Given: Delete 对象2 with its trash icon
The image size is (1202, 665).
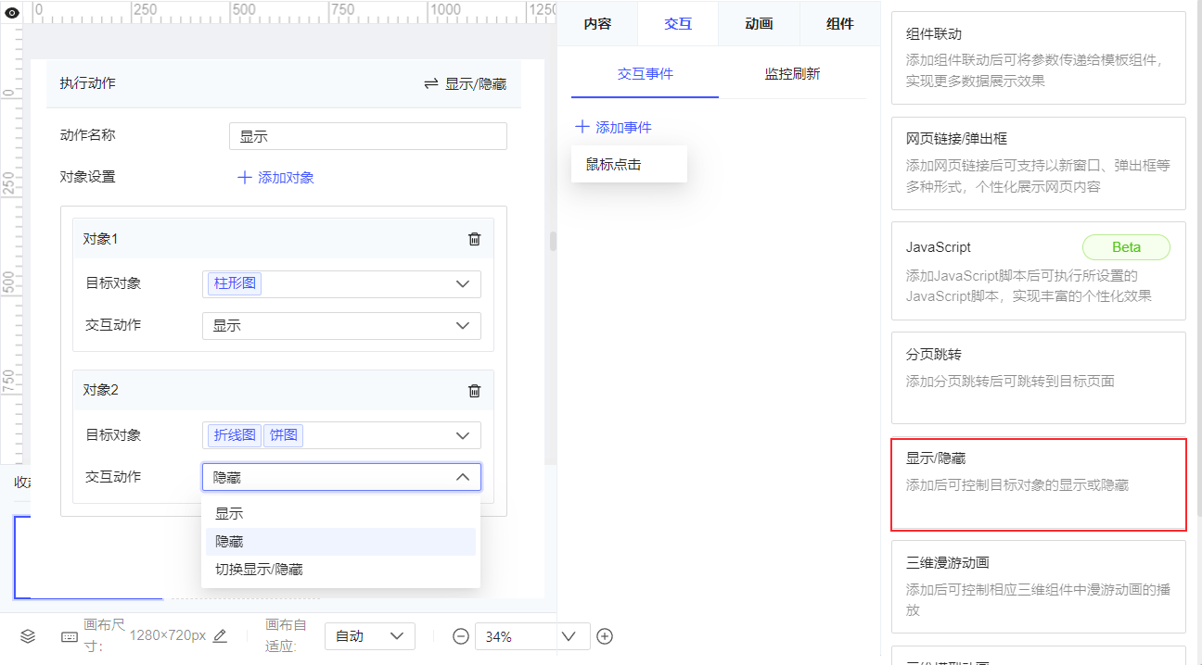Looking at the screenshot, I should 474,391.
